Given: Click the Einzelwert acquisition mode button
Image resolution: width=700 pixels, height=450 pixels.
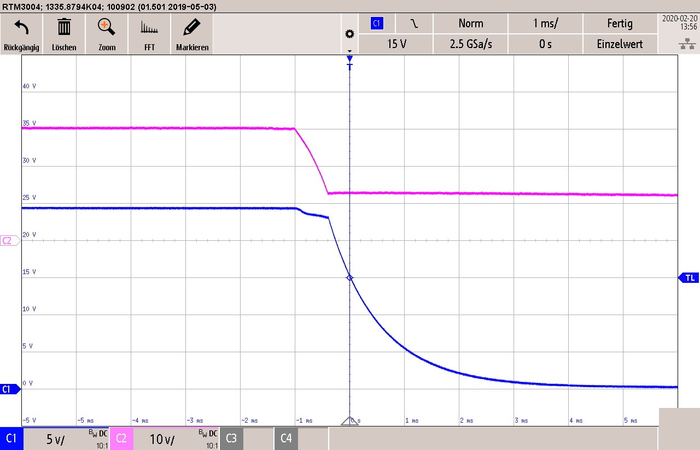Looking at the screenshot, I should click(620, 44).
